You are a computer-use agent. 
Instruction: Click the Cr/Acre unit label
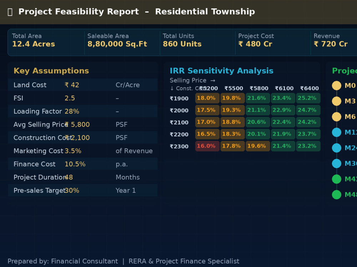(x=128, y=85)
